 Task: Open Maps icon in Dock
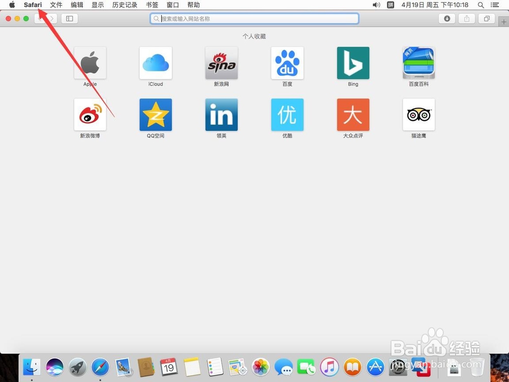click(238, 367)
